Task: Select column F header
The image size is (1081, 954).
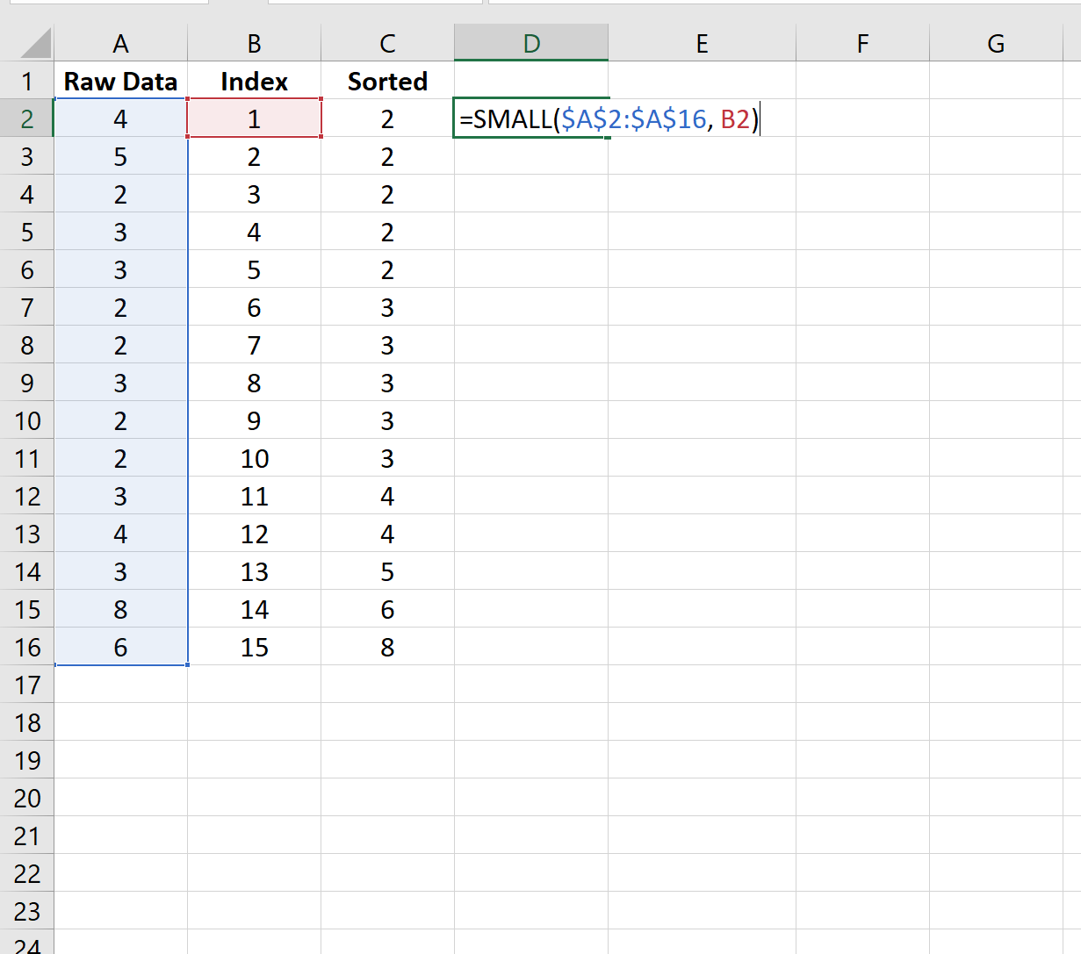Action: tap(862, 43)
